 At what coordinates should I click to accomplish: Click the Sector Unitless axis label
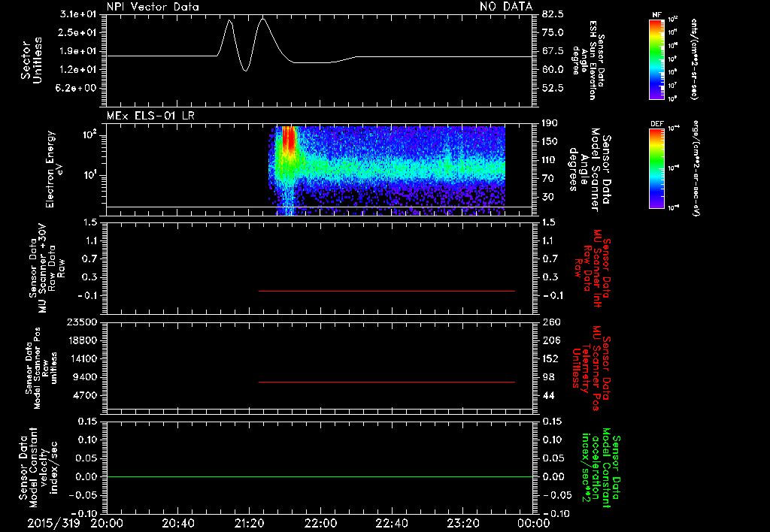(x=32, y=60)
